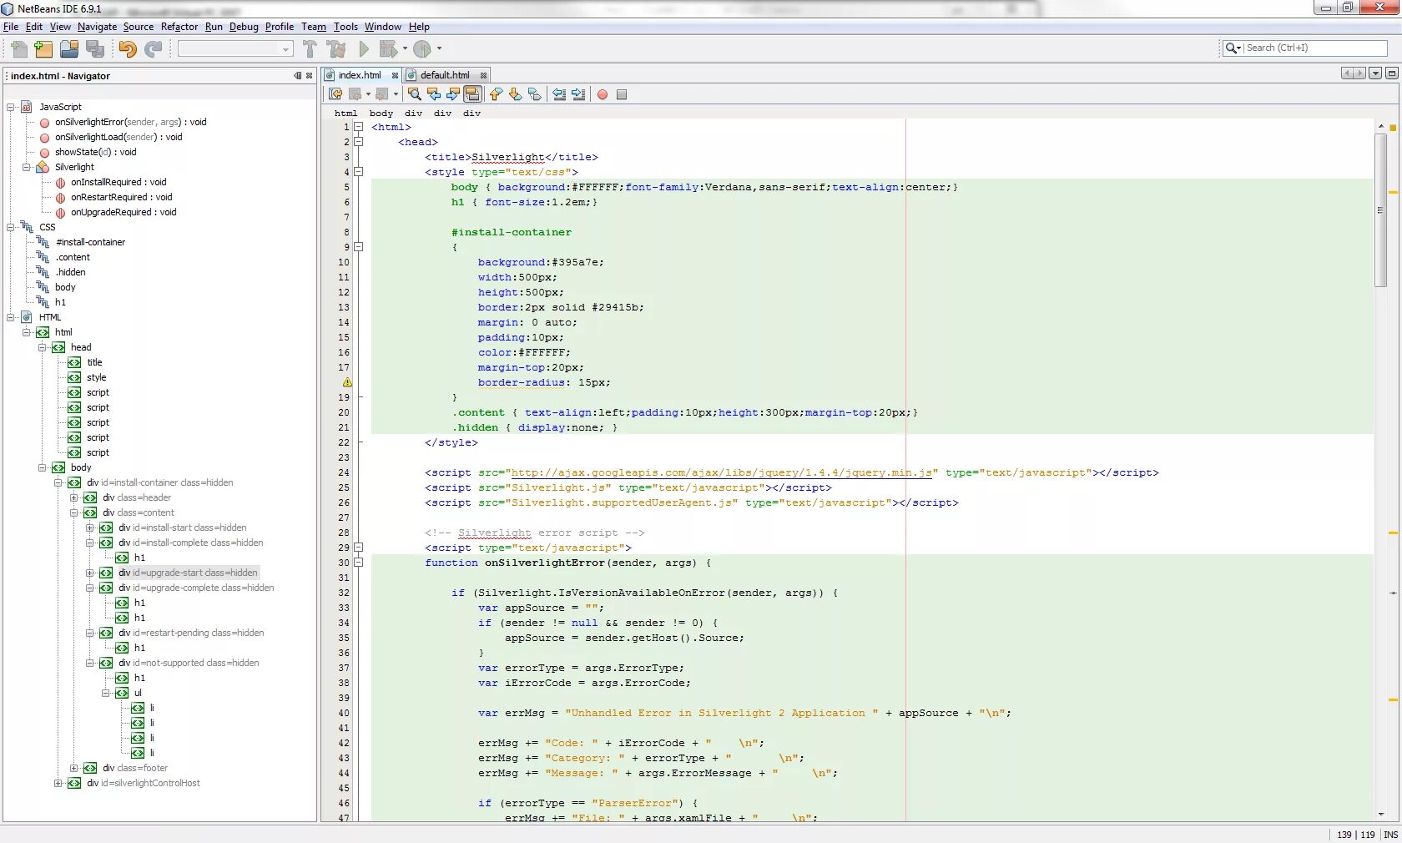This screenshot has height=843, width=1402.
Task: Click scroll documents right arrow button
Action: coord(1360,73)
